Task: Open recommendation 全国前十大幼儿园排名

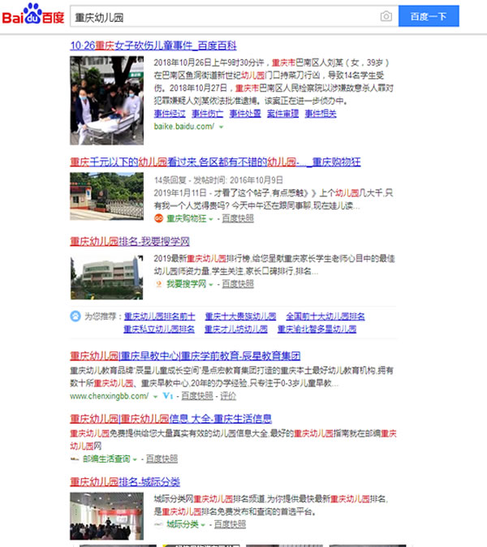Action: (325, 317)
